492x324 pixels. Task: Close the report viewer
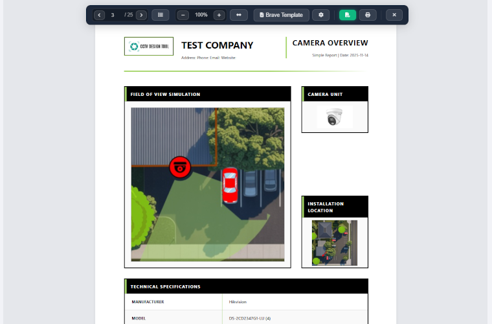point(394,15)
